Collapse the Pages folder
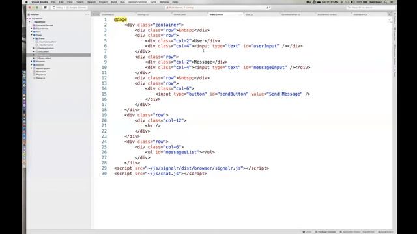Screen dimensions: 417x234 tap(32, 35)
